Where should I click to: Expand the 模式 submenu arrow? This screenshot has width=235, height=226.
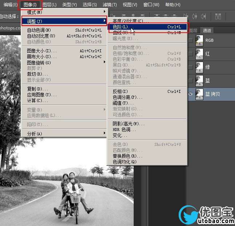click(105, 12)
